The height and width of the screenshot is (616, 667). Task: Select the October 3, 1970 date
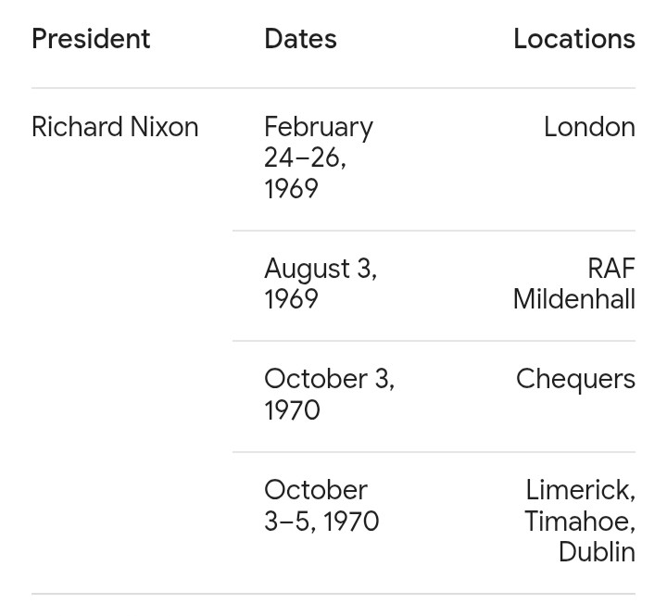[x=329, y=394]
